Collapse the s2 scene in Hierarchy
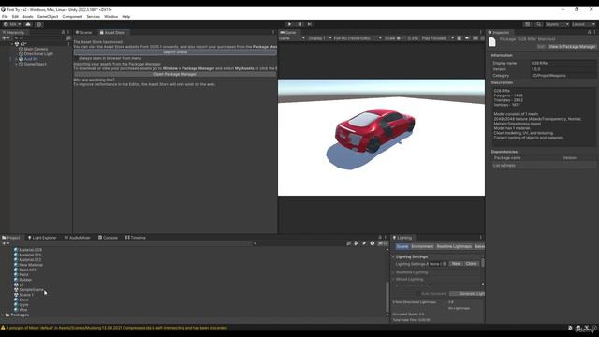599x337 pixels. click(12, 44)
